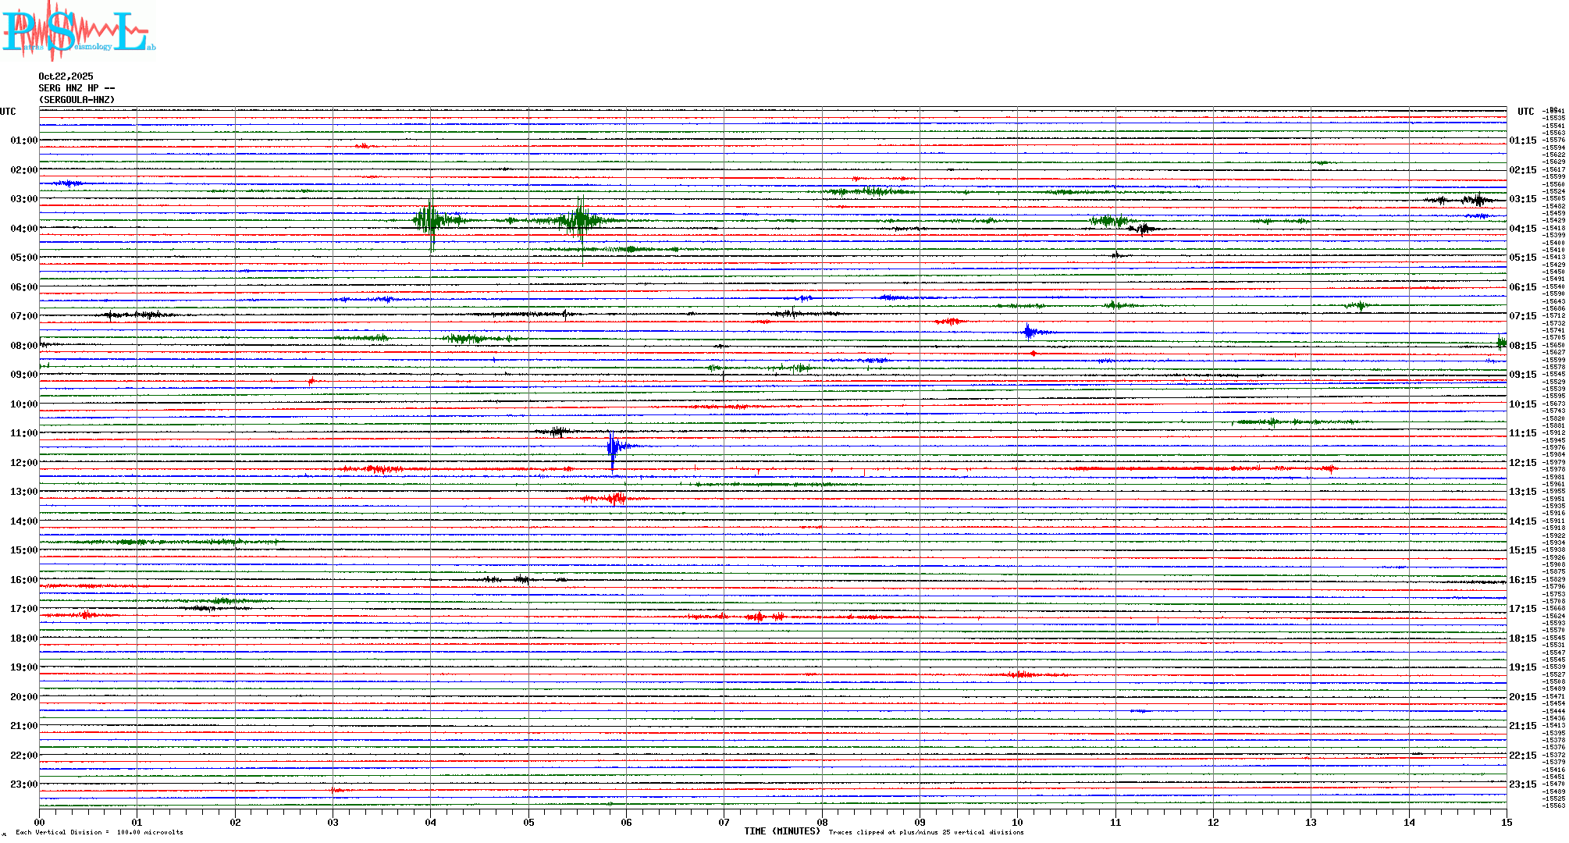
Task: Click the large green seismic event near minute 04
Action: 430,220
